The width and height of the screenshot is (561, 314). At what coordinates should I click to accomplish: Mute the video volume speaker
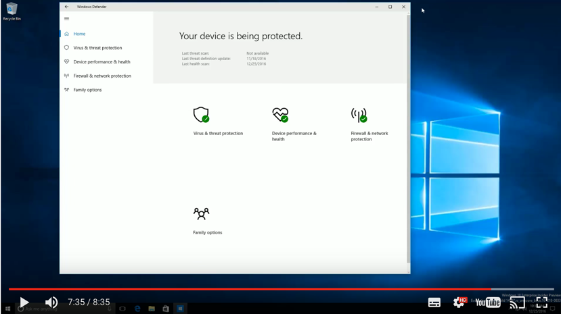pos(51,303)
